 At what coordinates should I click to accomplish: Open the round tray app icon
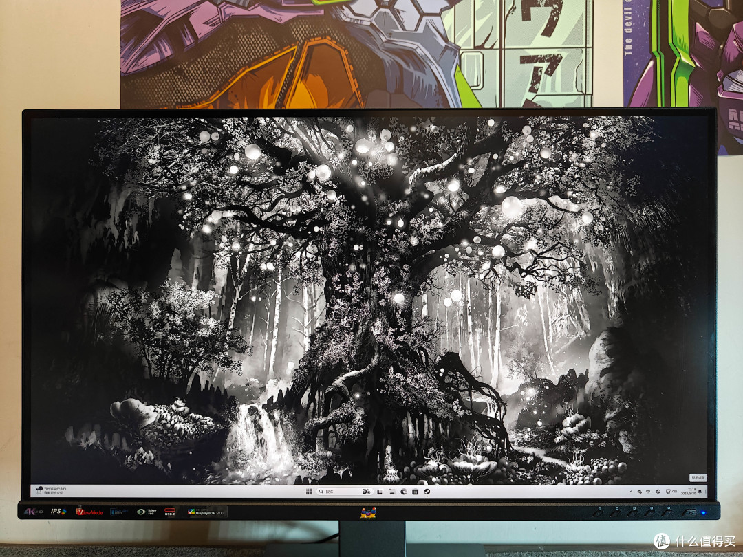[658, 492]
